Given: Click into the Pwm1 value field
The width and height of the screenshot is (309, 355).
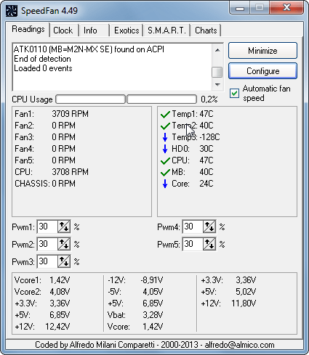Looking at the screenshot, I should pyautogui.click(x=47, y=227).
